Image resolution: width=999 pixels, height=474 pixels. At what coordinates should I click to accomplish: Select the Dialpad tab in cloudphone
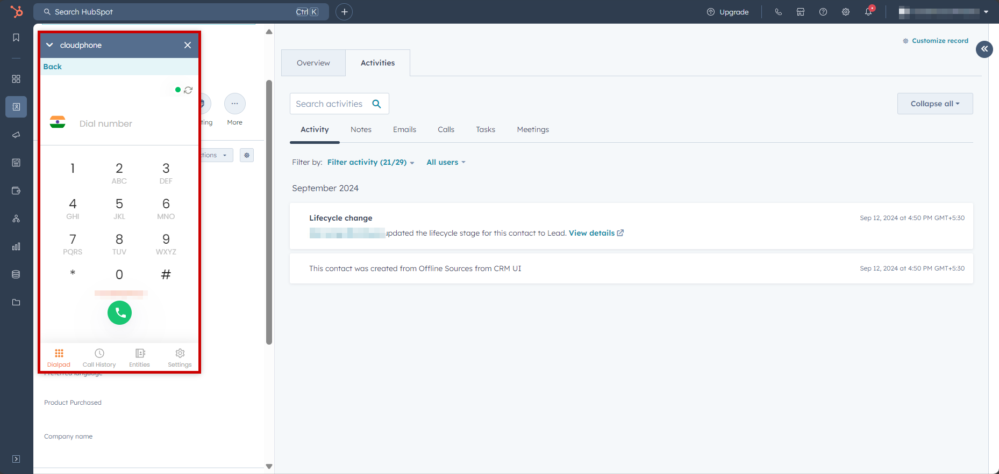click(59, 358)
